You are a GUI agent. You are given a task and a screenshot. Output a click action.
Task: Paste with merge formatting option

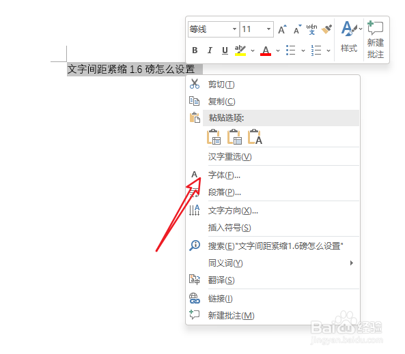[x=234, y=136]
